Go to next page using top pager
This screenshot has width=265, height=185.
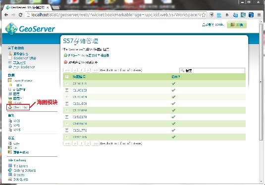pyautogui.click(x=88, y=70)
